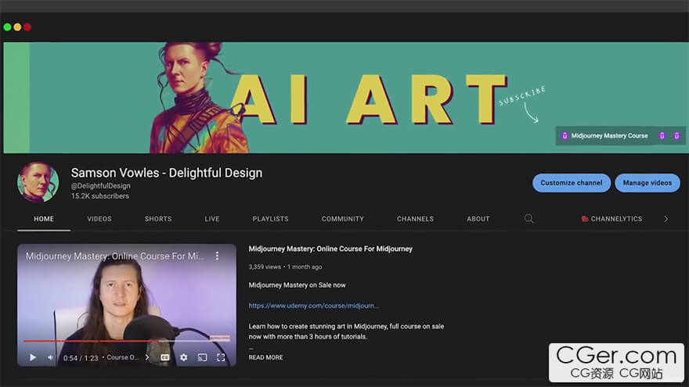
Task: Switch to the Shorts tab
Action: click(x=158, y=218)
